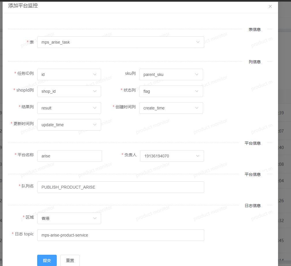Click the 日志 topic input field
The image size is (291, 266).
tap(120, 235)
